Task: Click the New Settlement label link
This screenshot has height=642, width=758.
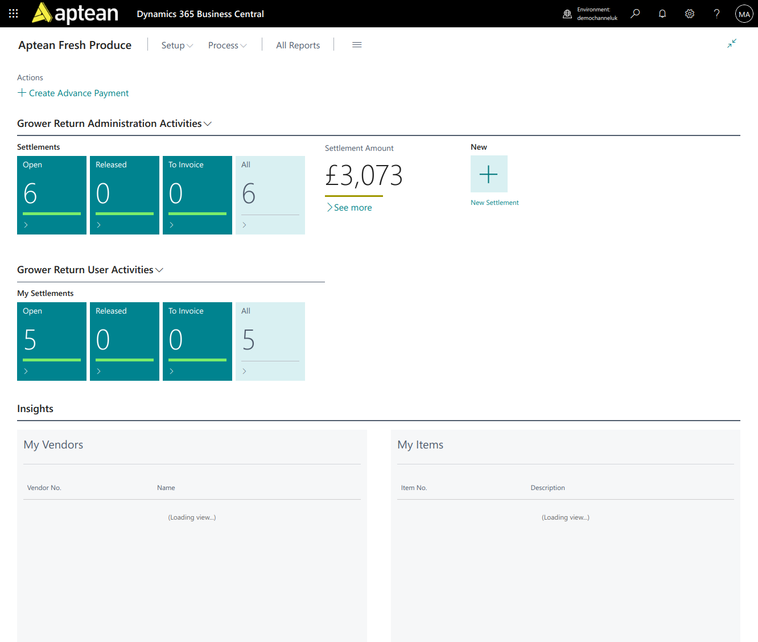Action: click(495, 203)
